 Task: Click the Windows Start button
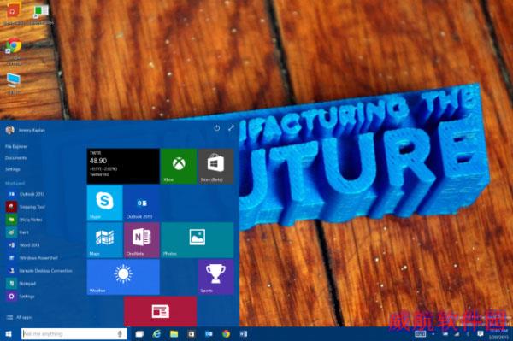coord(9,334)
